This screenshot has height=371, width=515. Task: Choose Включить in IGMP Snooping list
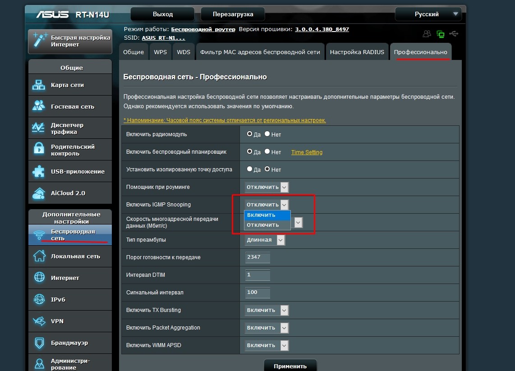pyautogui.click(x=267, y=215)
